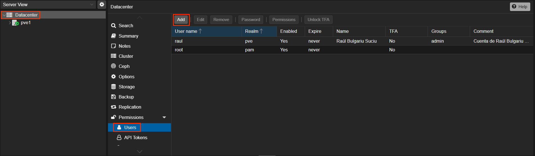
Task: Click the pve1 node icon
Action: (15, 23)
